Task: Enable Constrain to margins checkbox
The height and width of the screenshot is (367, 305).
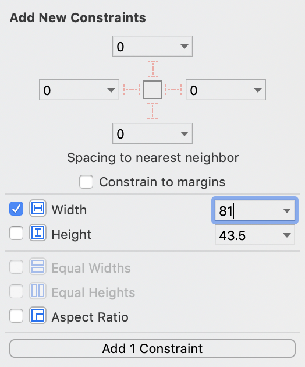Action: click(x=86, y=182)
